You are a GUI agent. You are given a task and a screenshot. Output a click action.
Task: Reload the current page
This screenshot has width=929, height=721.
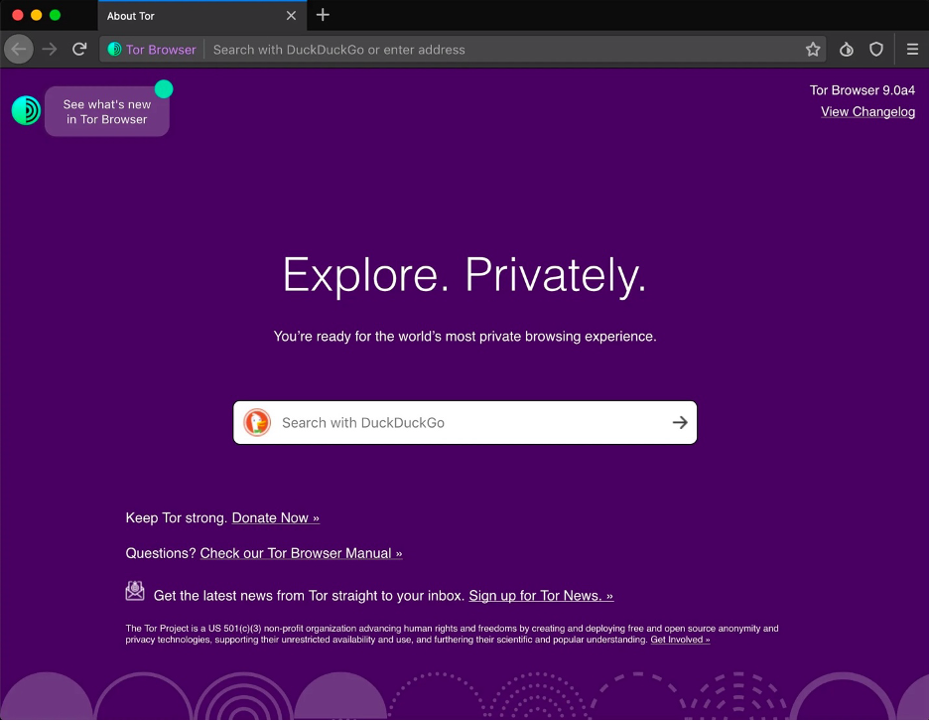coord(79,50)
